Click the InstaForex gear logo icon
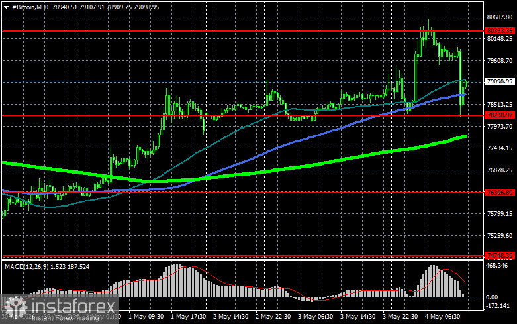517x324 pixels. (x=15, y=307)
